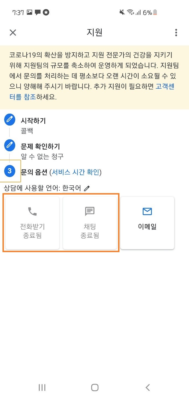
Task: Choose the 채팅 종료됨 card
Action: (90, 223)
